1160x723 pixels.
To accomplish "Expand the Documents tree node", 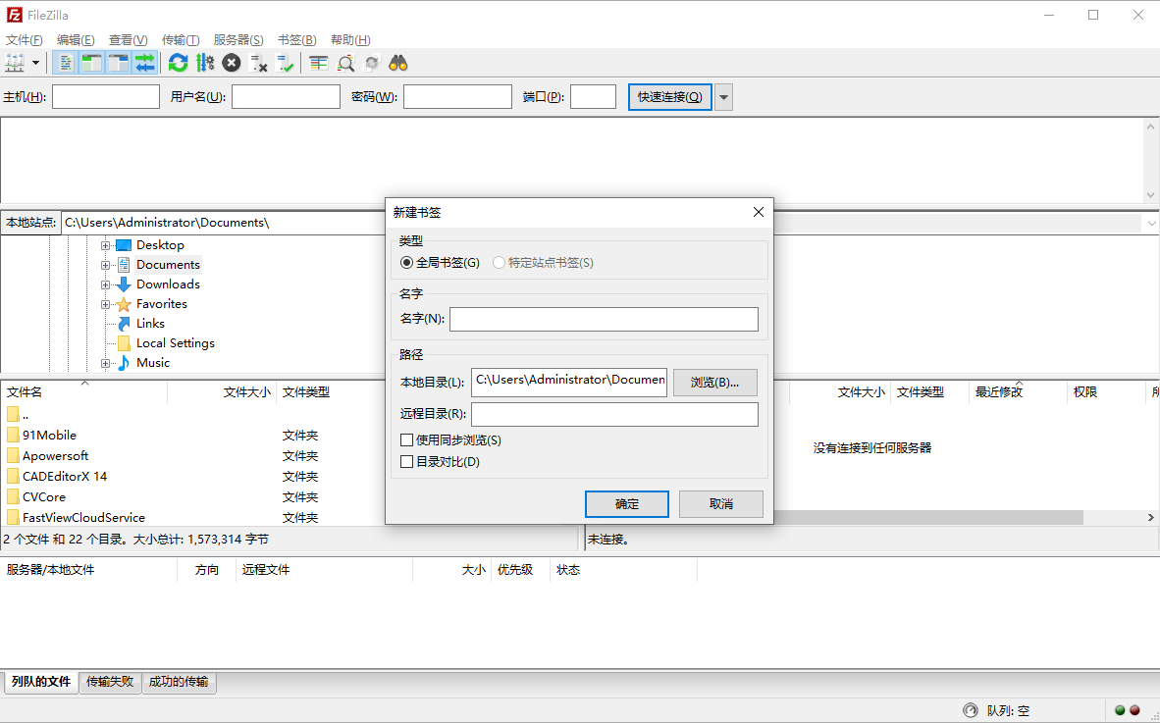I will [x=106, y=264].
